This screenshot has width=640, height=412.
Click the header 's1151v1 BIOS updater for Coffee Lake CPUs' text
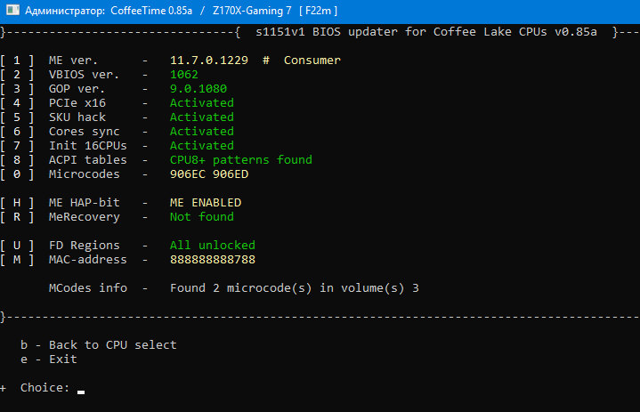pyautogui.click(x=401, y=32)
